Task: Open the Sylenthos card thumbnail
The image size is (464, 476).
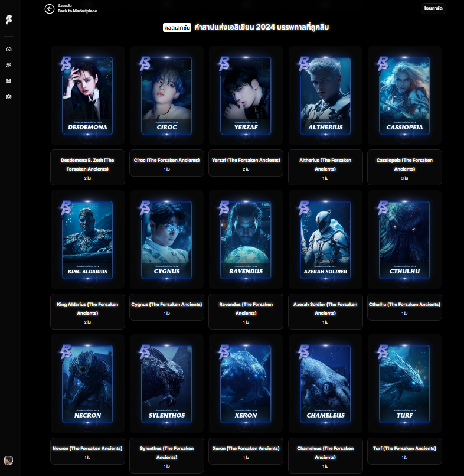Action: click(x=166, y=384)
